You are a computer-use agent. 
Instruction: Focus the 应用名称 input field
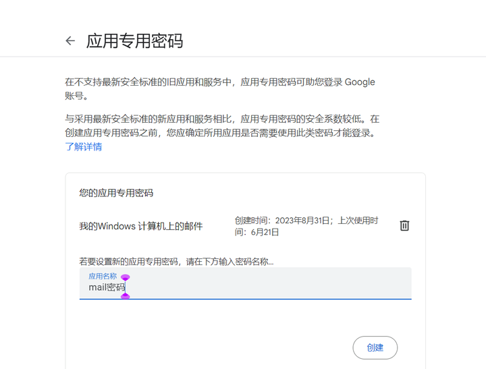click(x=245, y=283)
